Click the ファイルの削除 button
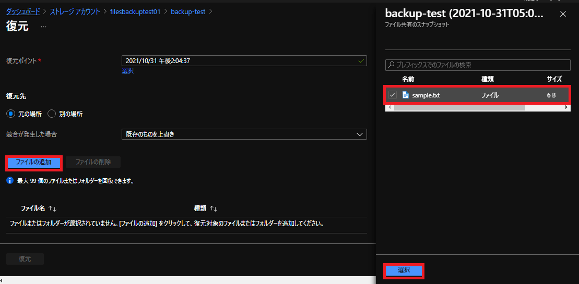This screenshot has height=284, width=579. [93, 162]
